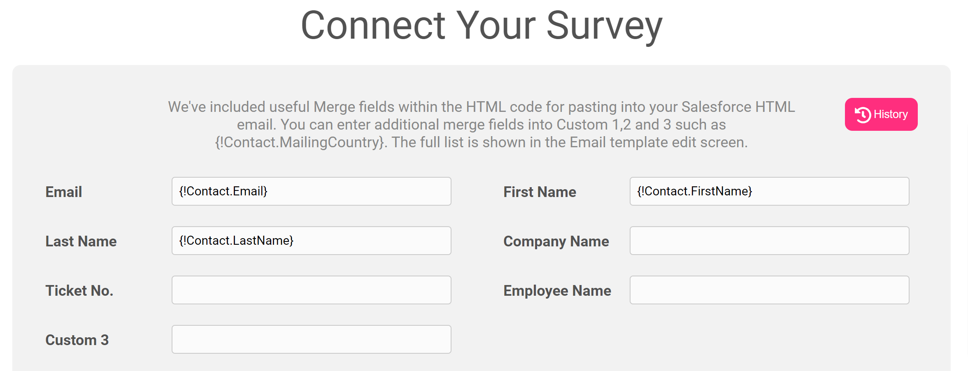Focus the Email merge field input
Viewport: 968px width, 371px height.
point(312,191)
